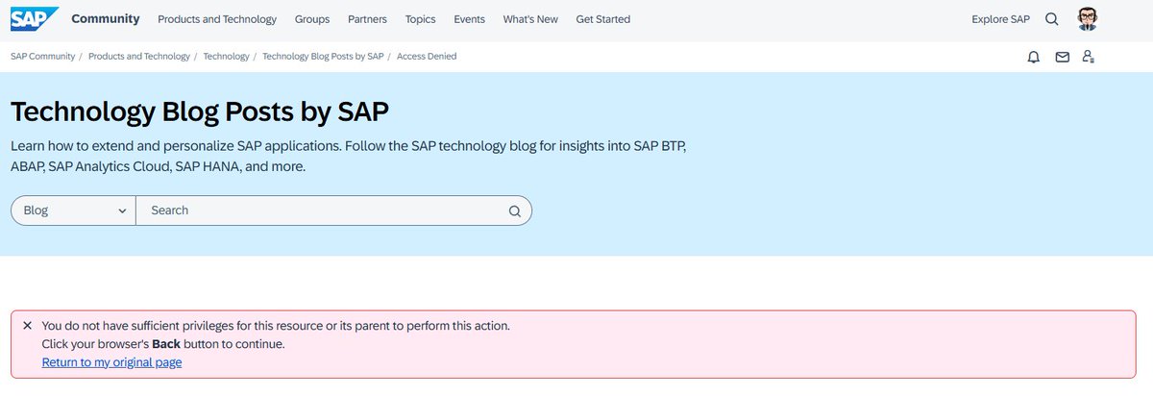Viewport: 1153px width, 396px height.
Task: Click Return to my original page
Action: point(111,362)
